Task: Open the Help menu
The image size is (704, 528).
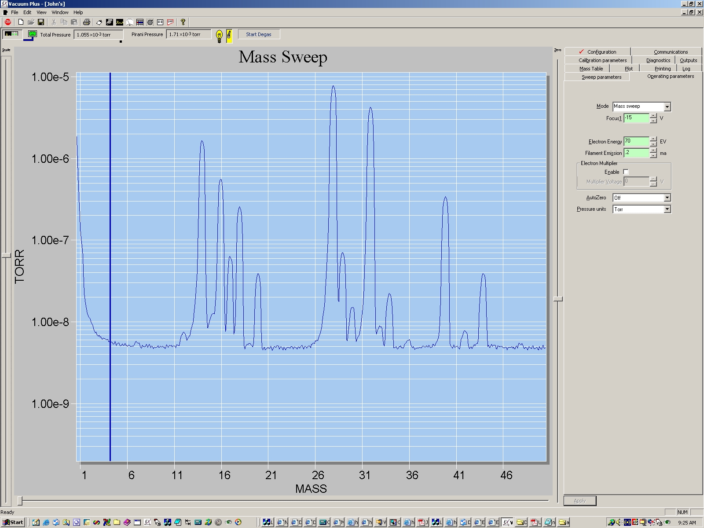Action: coord(78,12)
